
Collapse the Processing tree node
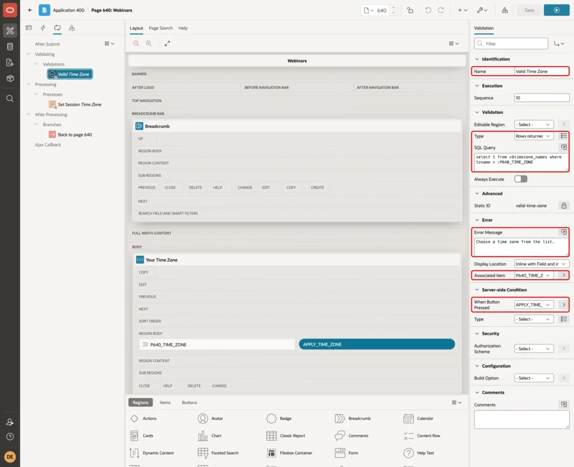click(29, 84)
